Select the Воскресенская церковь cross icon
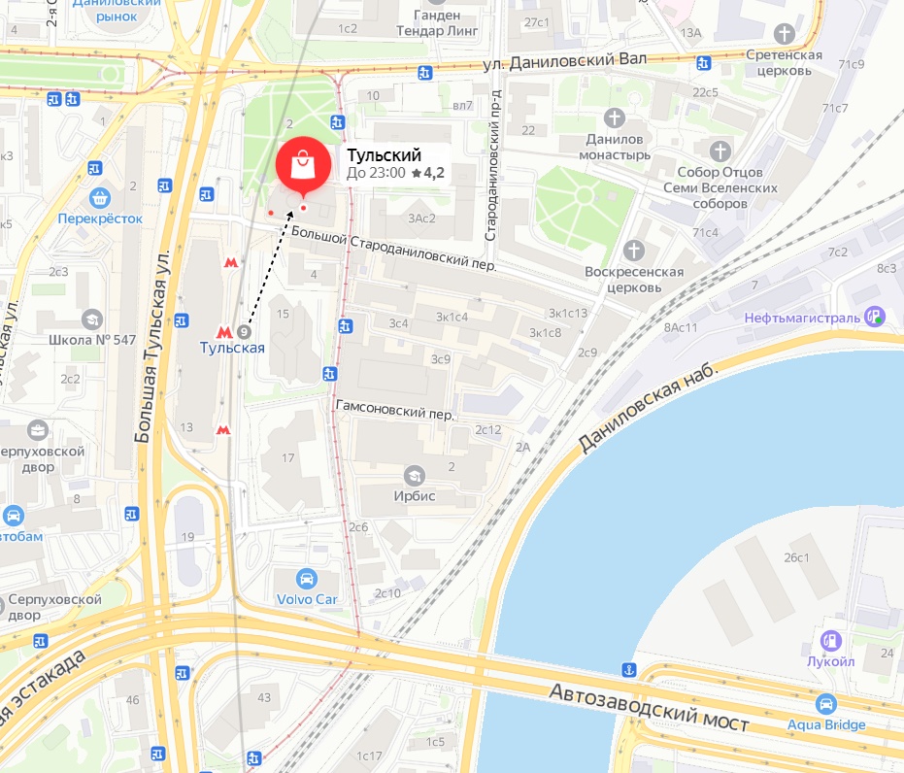Image resolution: width=904 pixels, height=773 pixels. pyautogui.click(x=634, y=251)
